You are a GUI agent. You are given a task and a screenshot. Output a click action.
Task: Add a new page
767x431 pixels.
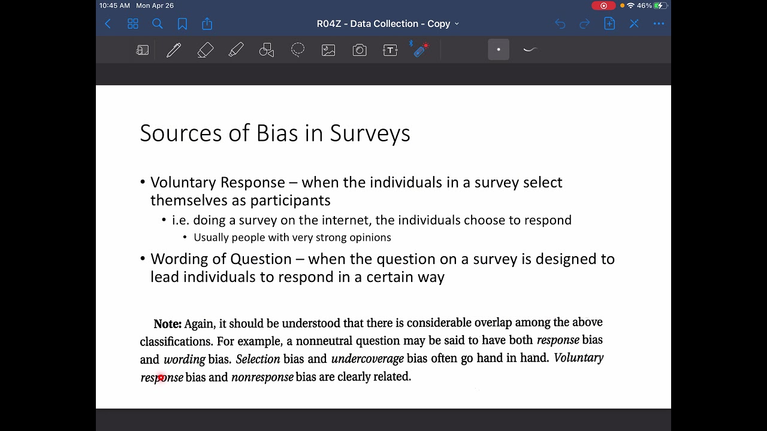(x=609, y=24)
